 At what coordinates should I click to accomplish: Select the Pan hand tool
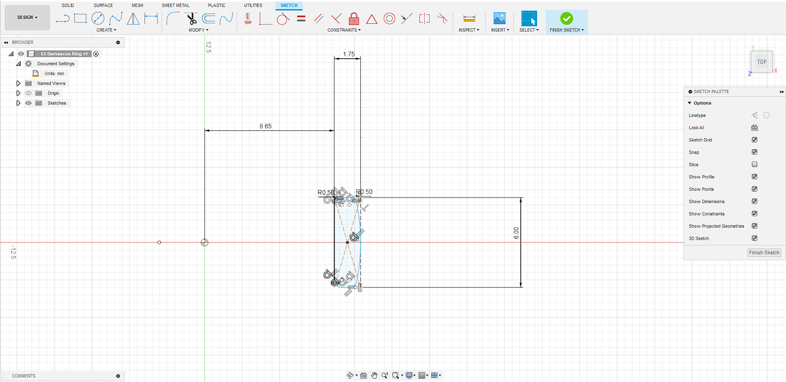374,375
